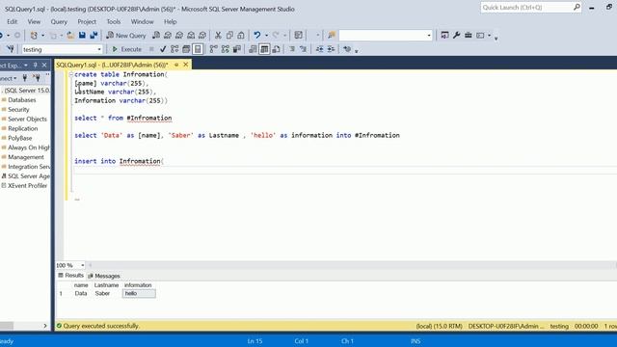Decrease the indent of selected lines
617x347 pixels.
pos(319,49)
